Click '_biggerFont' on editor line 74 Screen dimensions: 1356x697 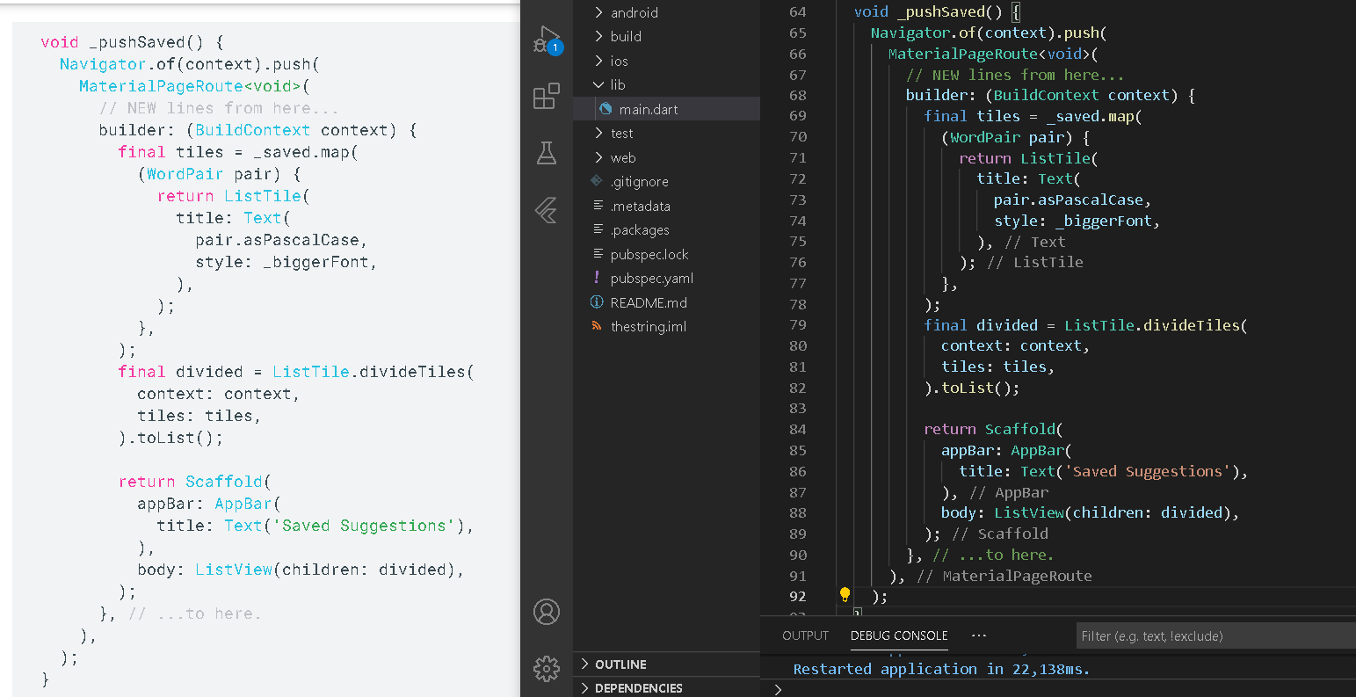click(x=1103, y=221)
